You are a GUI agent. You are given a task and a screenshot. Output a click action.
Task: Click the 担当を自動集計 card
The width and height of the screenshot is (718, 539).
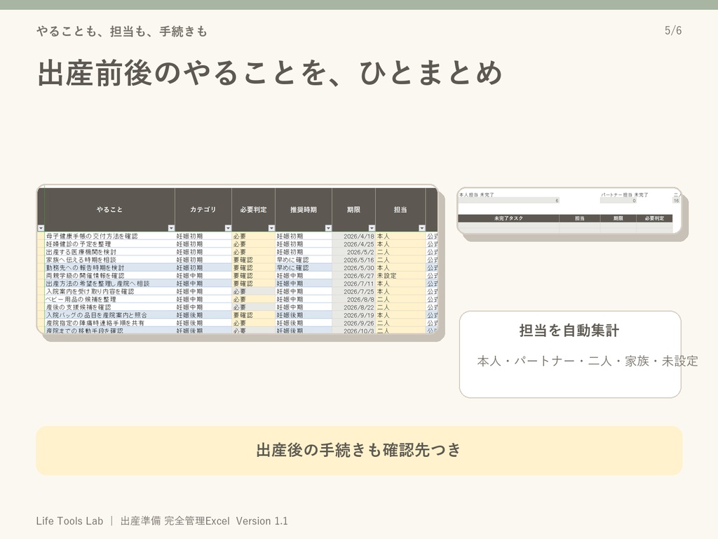[x=569, y=354]
